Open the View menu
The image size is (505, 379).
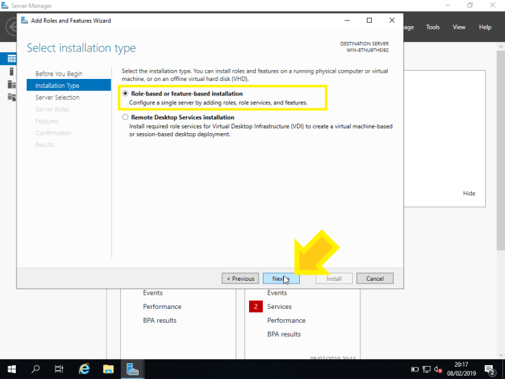(459, 27)
